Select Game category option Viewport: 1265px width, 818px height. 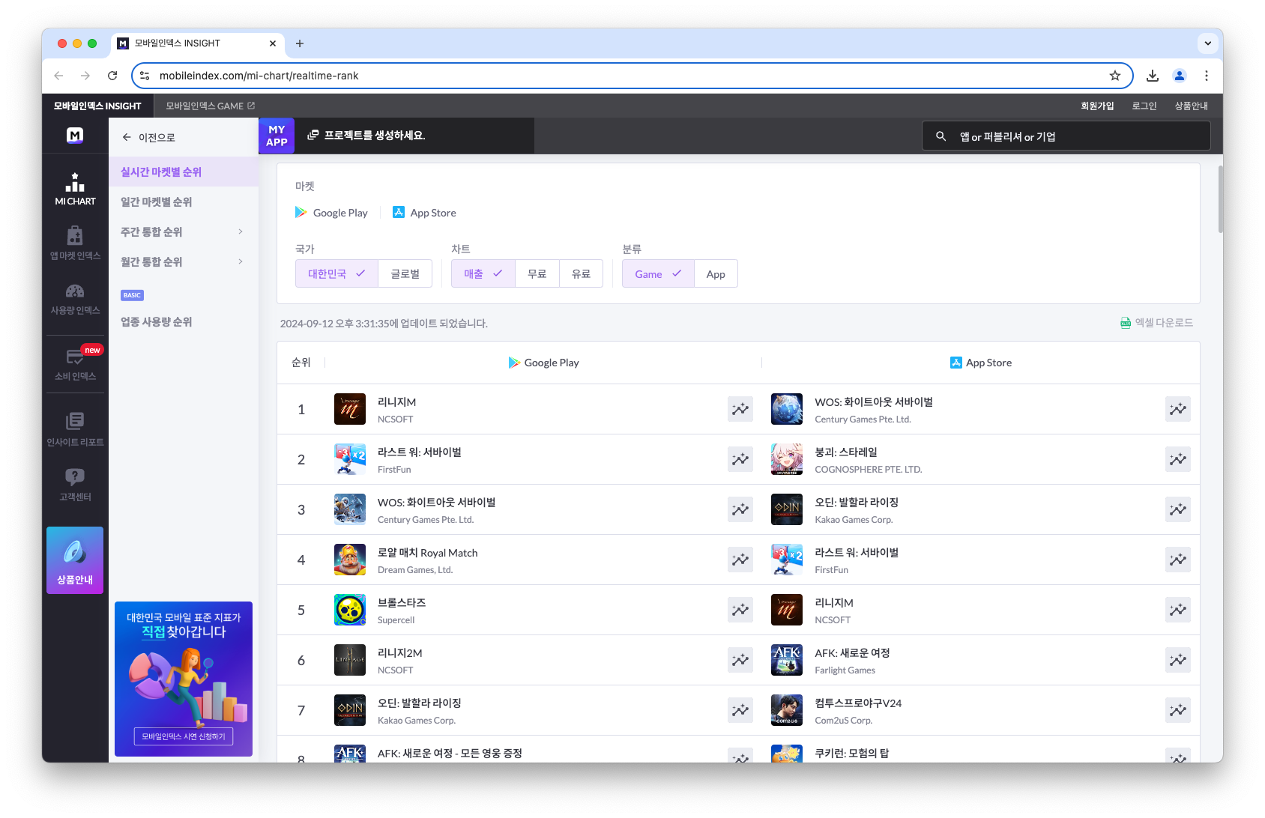[658, 274]
